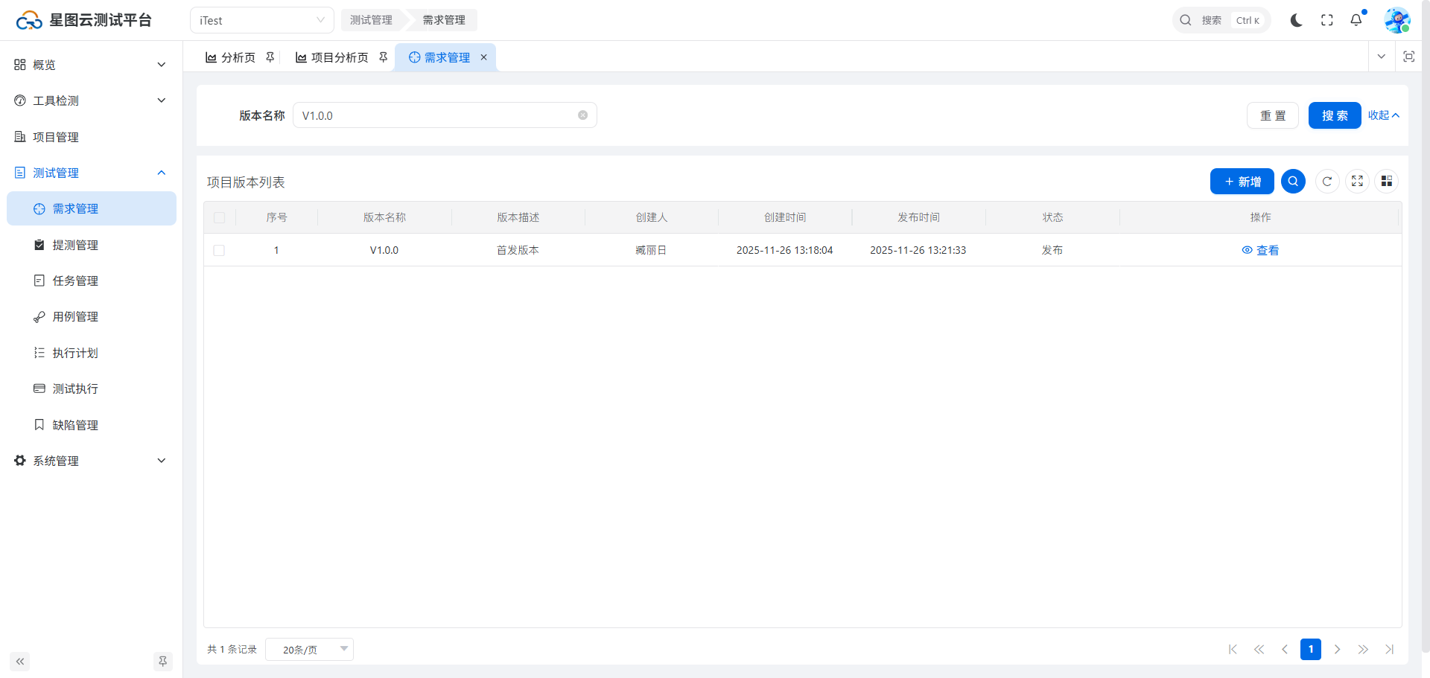Click the round blue search icon in table toolbar

click(x=1293, y=182)
